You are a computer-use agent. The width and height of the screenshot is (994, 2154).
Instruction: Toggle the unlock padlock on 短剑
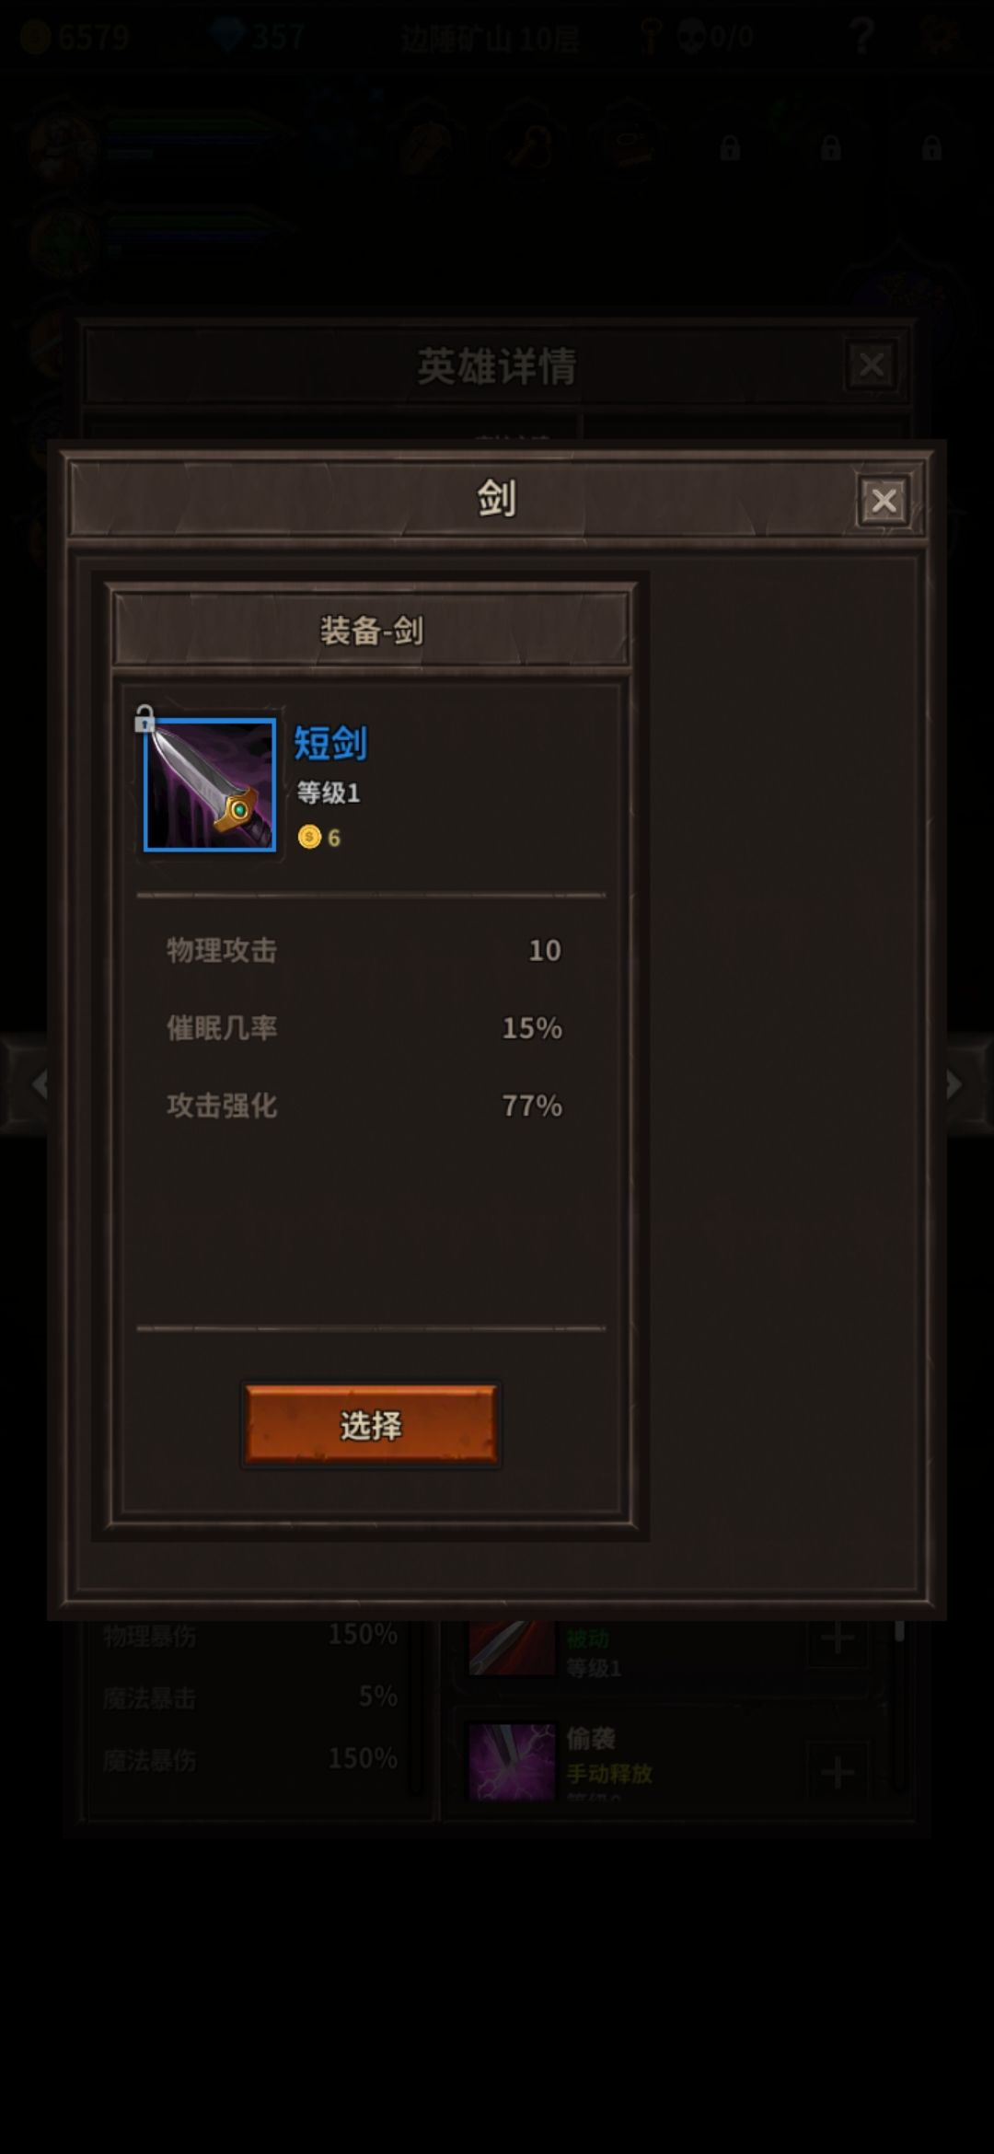(144, 719)
